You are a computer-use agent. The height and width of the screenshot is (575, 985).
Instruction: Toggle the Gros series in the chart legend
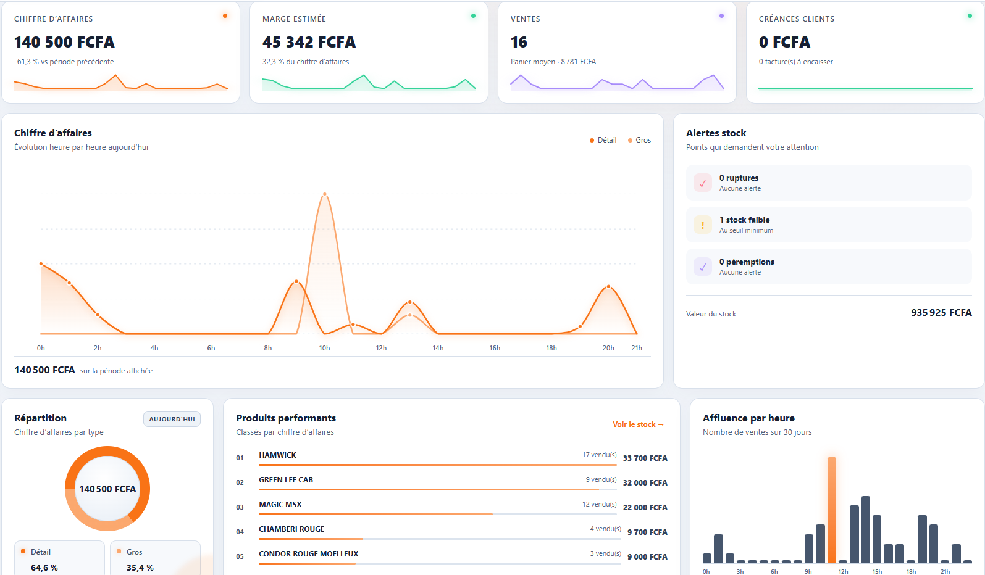(640, 140)
